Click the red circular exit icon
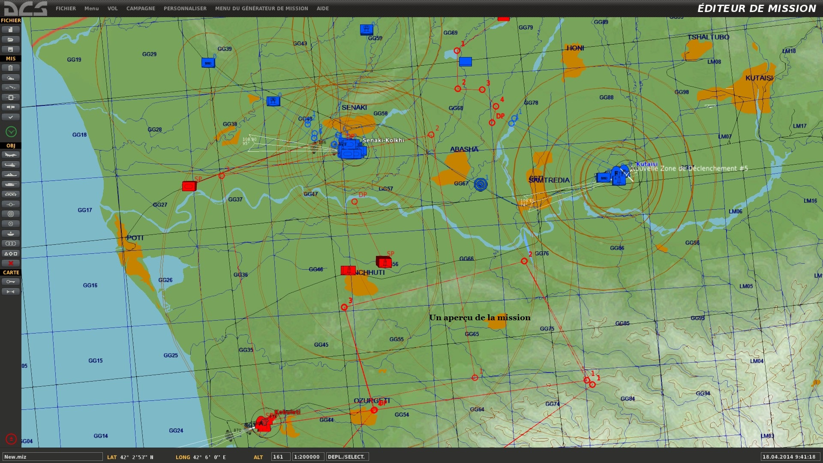 pyautogui.click(x=11, y=439)
